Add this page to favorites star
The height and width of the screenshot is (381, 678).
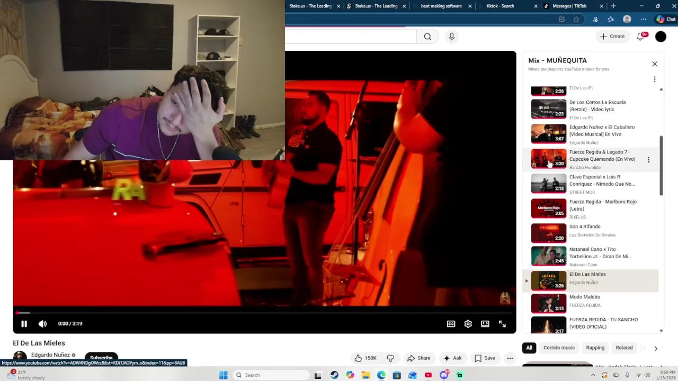[x=576, y=20]
